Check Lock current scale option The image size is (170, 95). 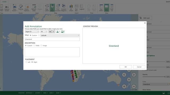[143, 70]
